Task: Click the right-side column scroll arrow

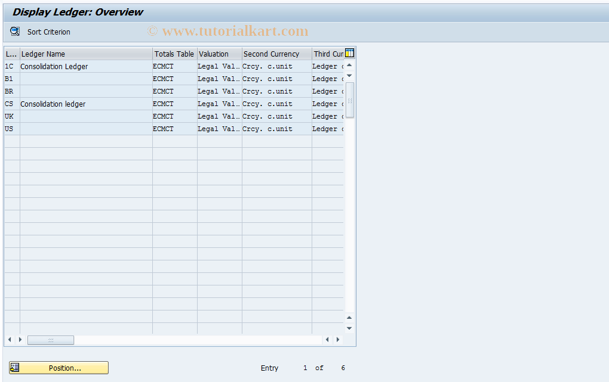Action: tap(337, 340)
